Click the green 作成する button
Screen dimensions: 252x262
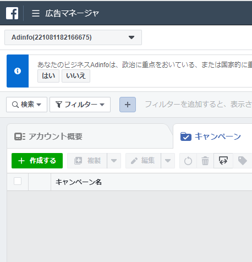tap(37, 161)
